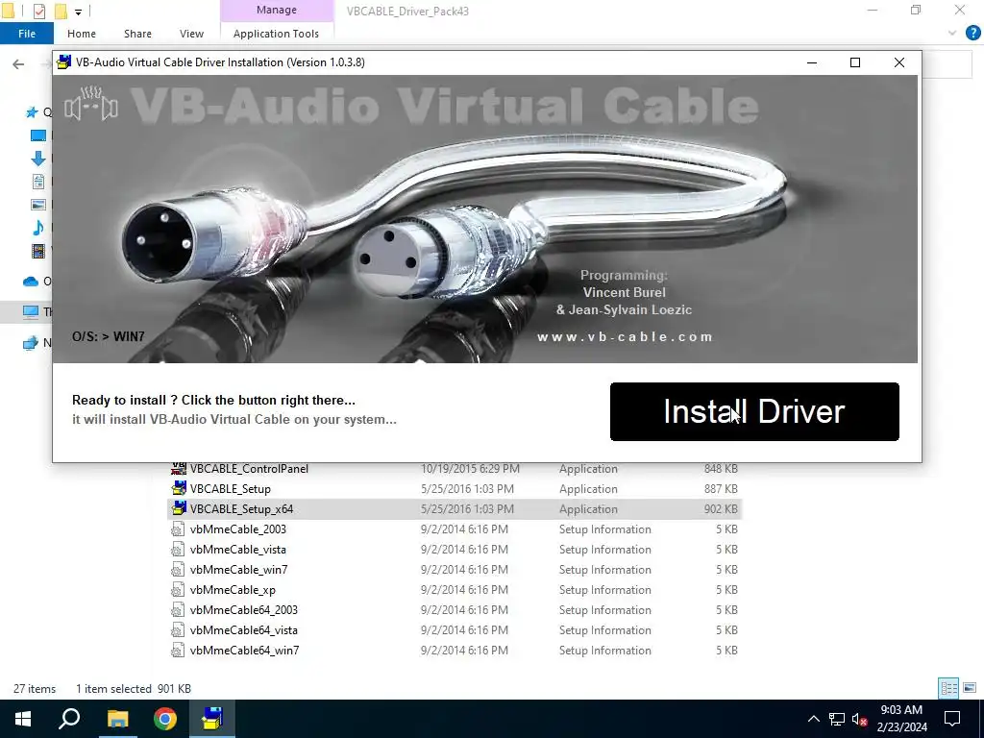Switch to the Share ribbon tab
Screen dimensions: 984x738
pyautogui.click(x=137, y=34)
